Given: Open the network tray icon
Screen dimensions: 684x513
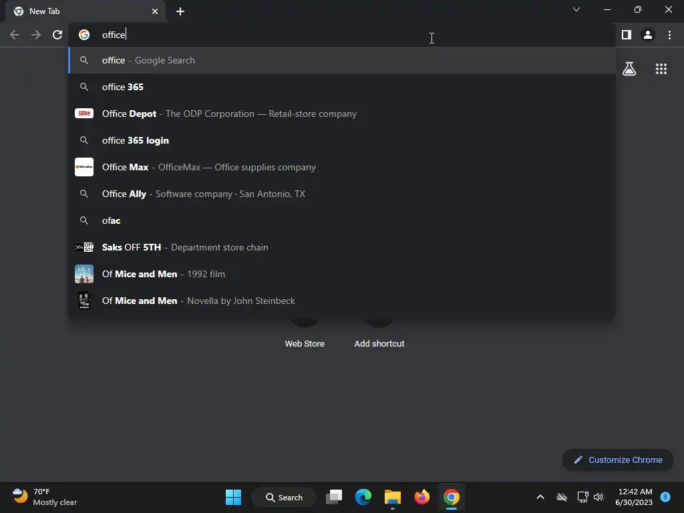Looking at the screenshot, I should (x=582, y=497).
